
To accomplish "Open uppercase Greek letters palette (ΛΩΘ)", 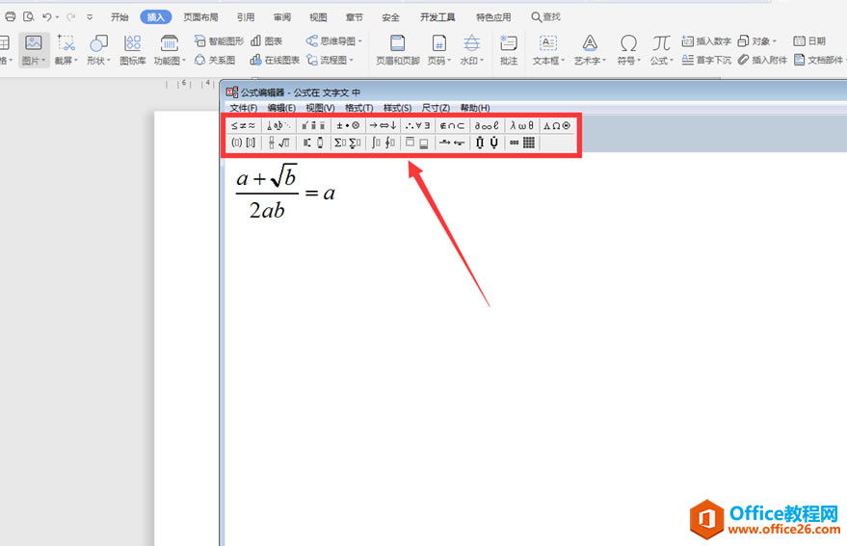I will 556,126.
